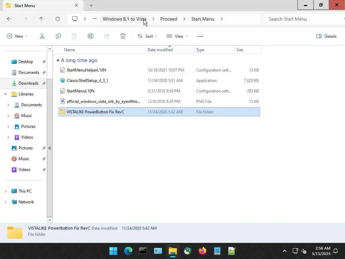Open the Sort dropdown
345x259 pixels.
[147, 36]
